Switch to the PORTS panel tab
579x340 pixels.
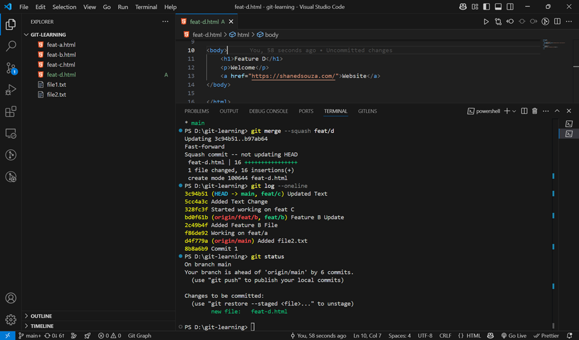point(306,111)
